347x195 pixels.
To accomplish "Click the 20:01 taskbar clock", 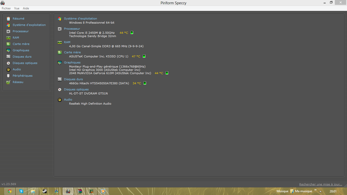I will [x=333, y=191].
